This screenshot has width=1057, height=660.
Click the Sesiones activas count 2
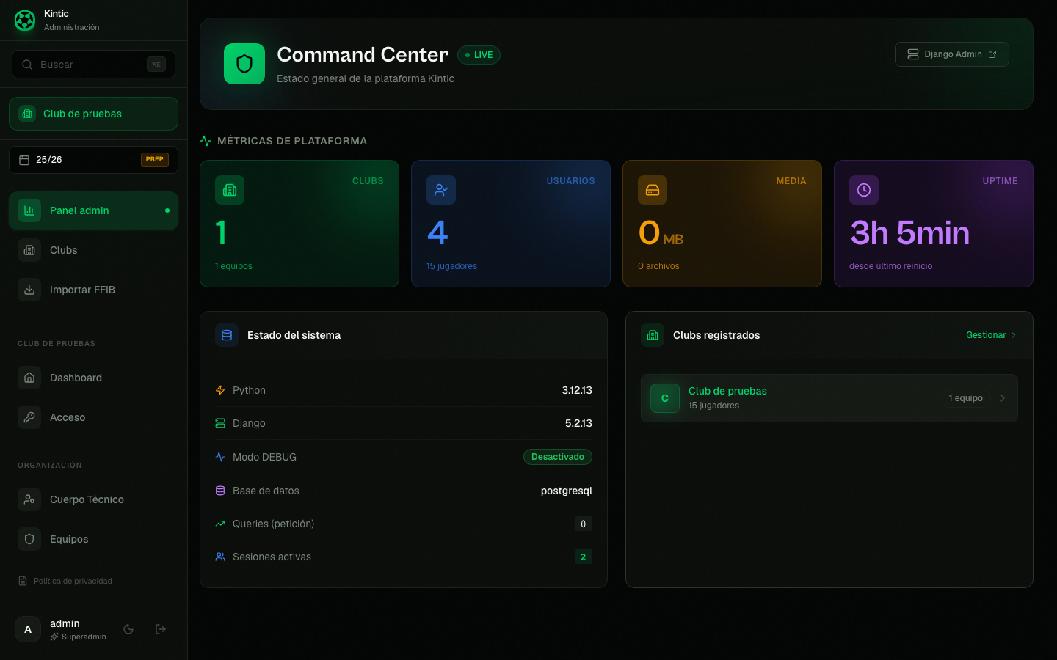(584, 557)
